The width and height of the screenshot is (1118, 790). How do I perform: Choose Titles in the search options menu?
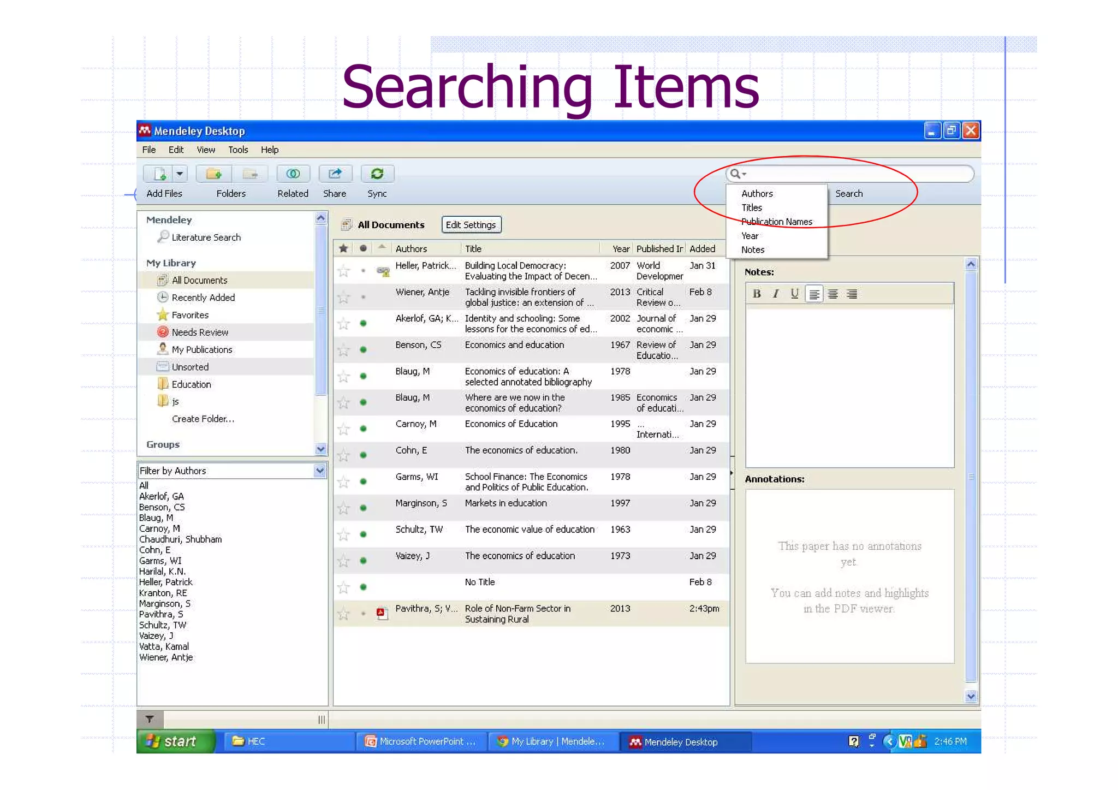point(751,207)
